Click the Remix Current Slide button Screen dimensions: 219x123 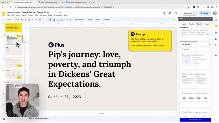click(x=195, y=120)
